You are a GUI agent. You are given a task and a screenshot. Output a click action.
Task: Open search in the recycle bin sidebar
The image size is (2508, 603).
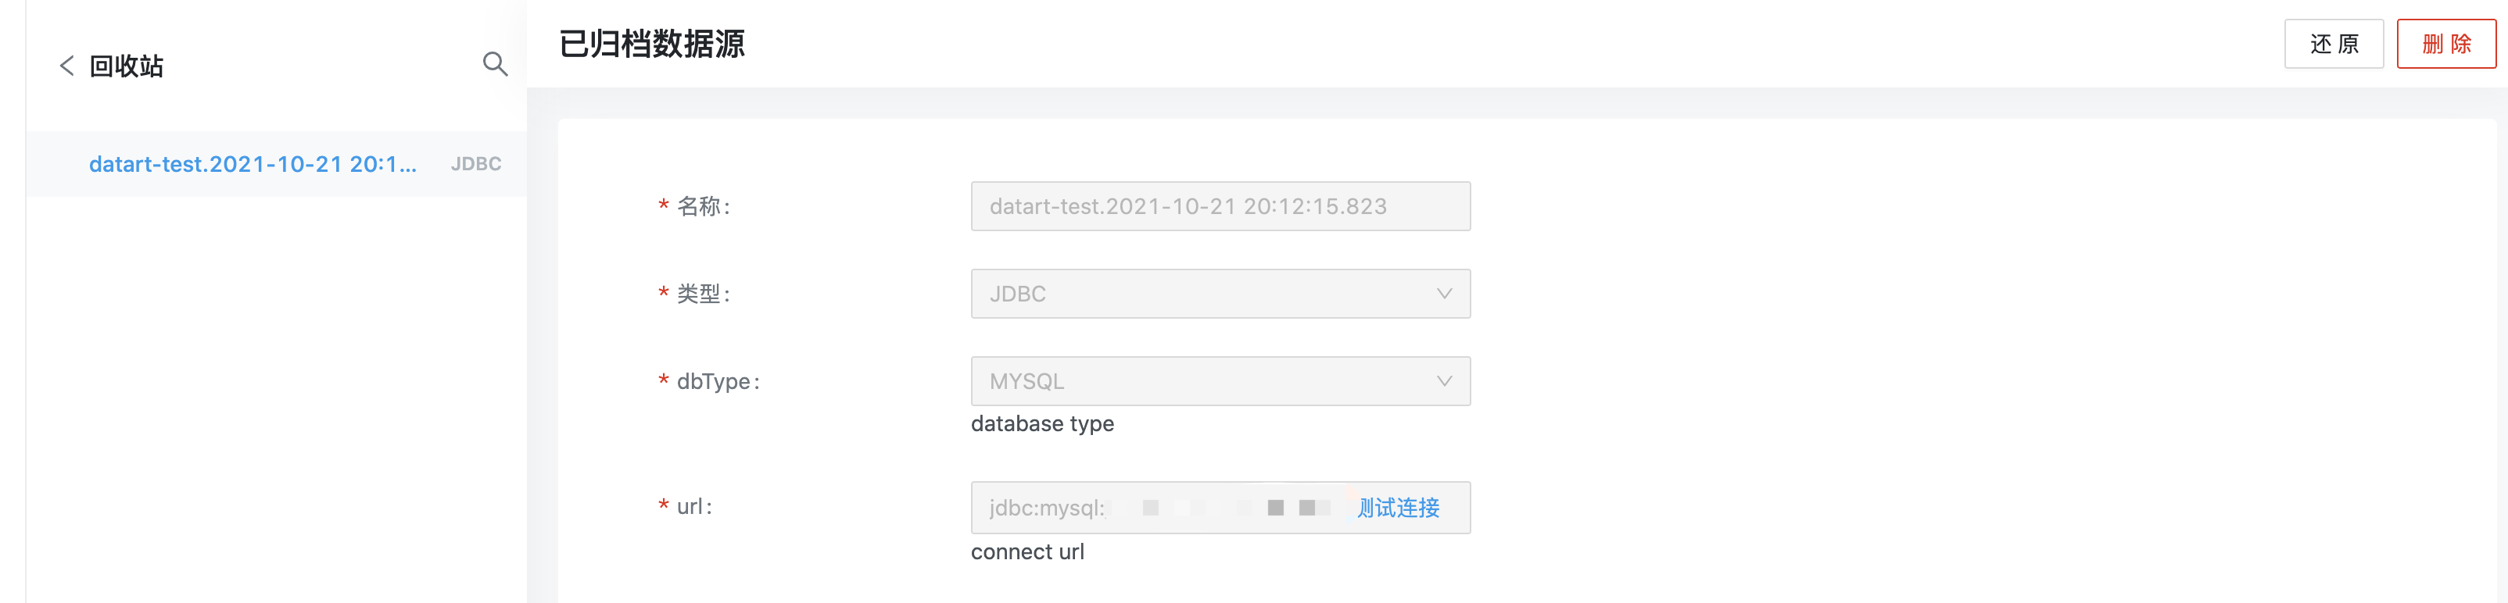click(495, 64)
